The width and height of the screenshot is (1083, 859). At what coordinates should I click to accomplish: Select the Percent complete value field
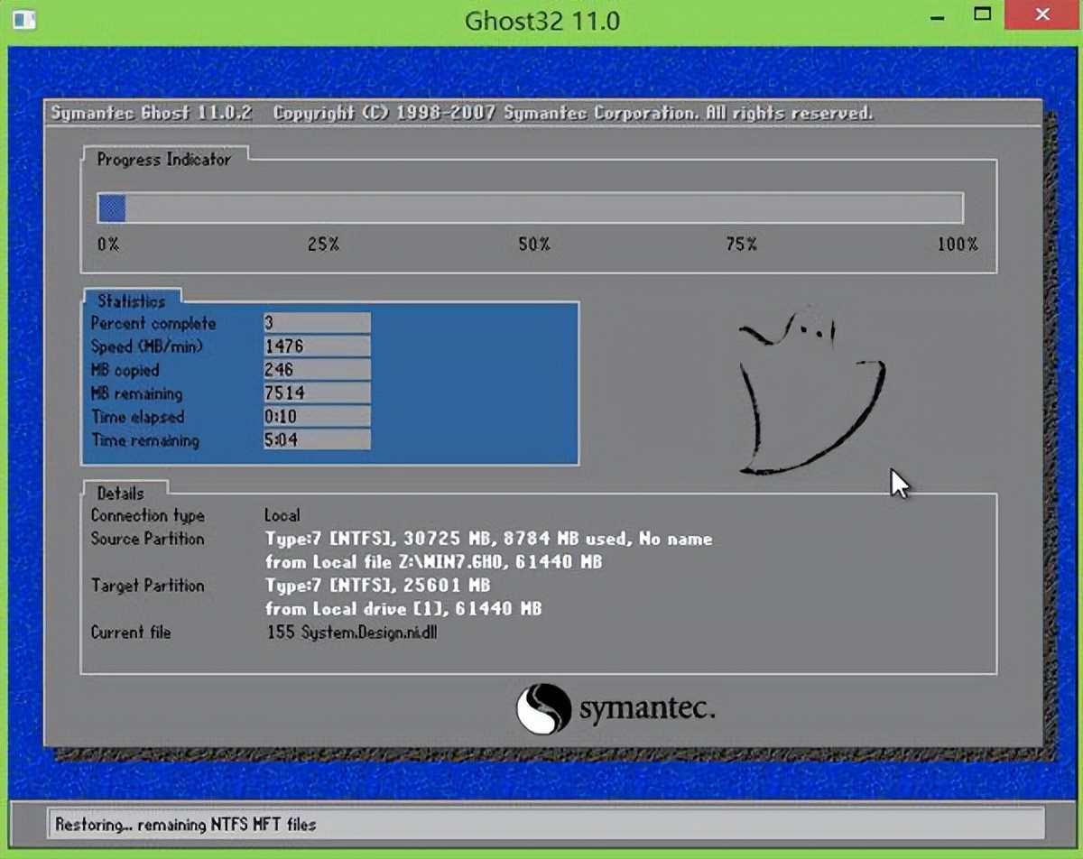click(316, 322)
